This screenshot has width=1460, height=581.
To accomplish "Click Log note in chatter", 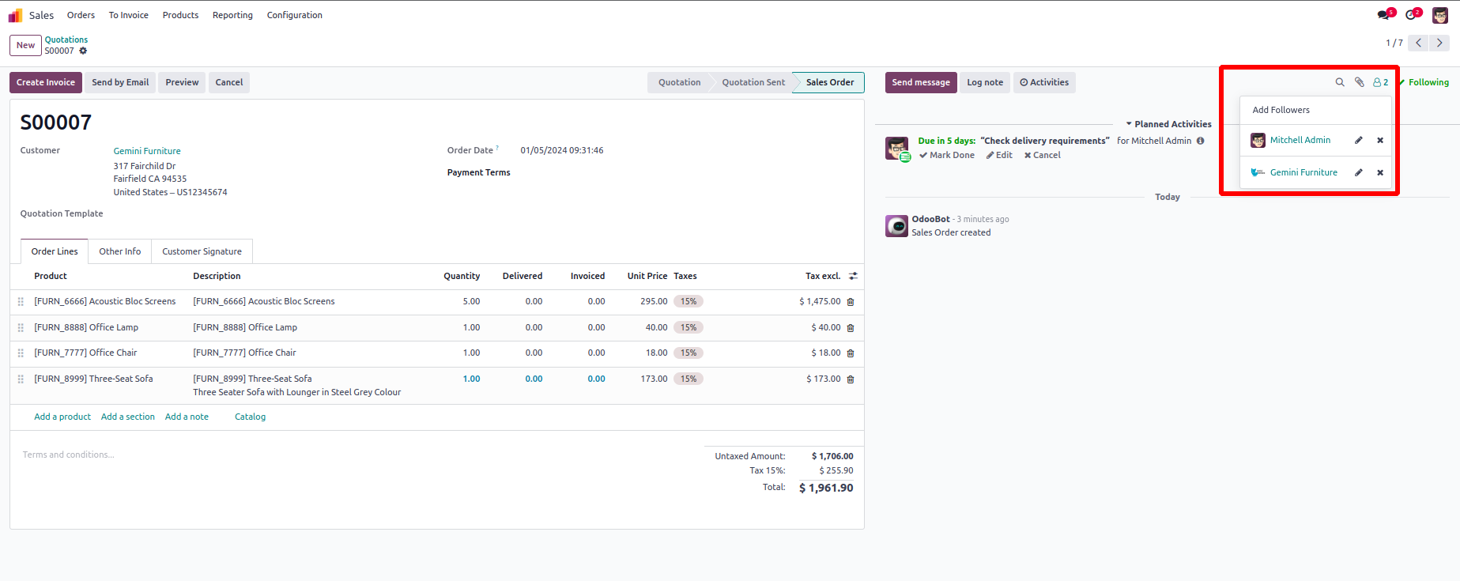I will pos(985,82).
